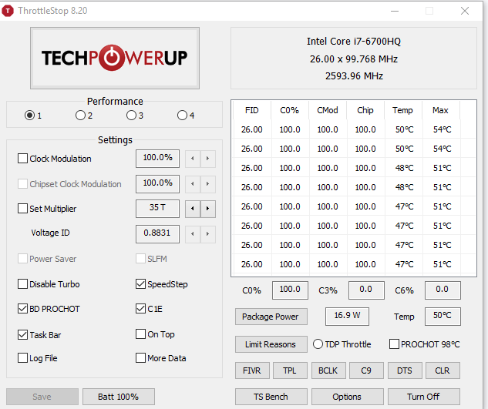Image resolution: width=488 pixels, height=409 pixels.
Task: Select Performance profile 1
Action: 29,116
